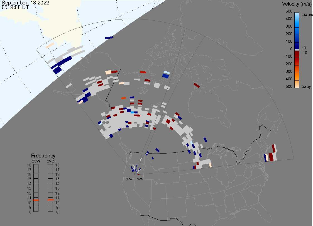The width and height of the screenshot is (313, 226).
Task: Click the "Velocity (m/s)" legend title
Action: [x=297, y=4]
